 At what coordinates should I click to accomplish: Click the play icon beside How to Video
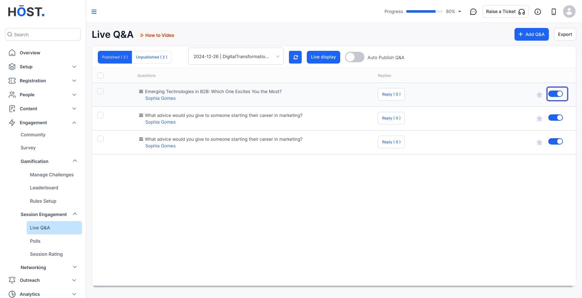coord(142,35)
